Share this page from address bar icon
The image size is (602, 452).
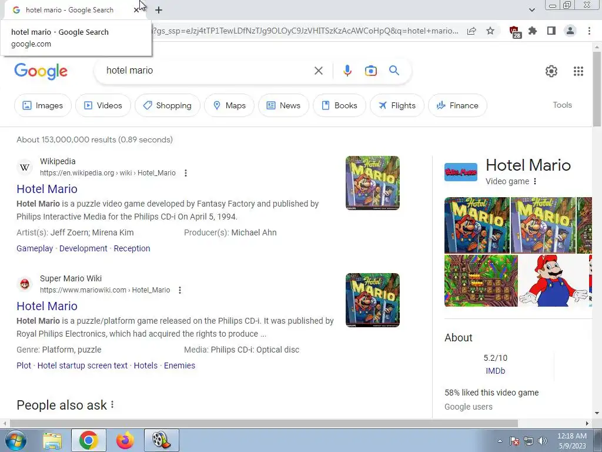(471, 31)
